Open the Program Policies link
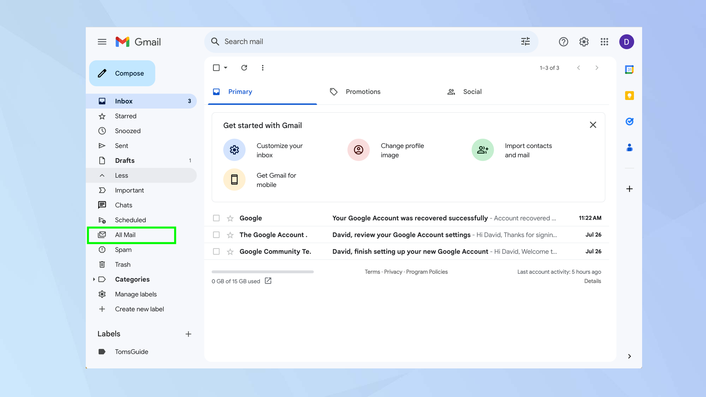The width and height of the screenshot is (706, 397). point(427,272)
